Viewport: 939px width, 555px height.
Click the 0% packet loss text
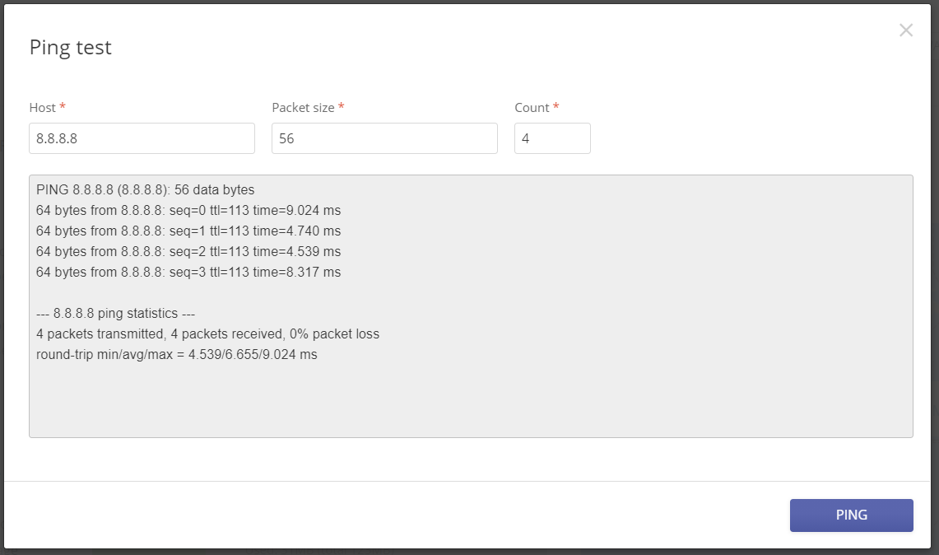[336, 333]
